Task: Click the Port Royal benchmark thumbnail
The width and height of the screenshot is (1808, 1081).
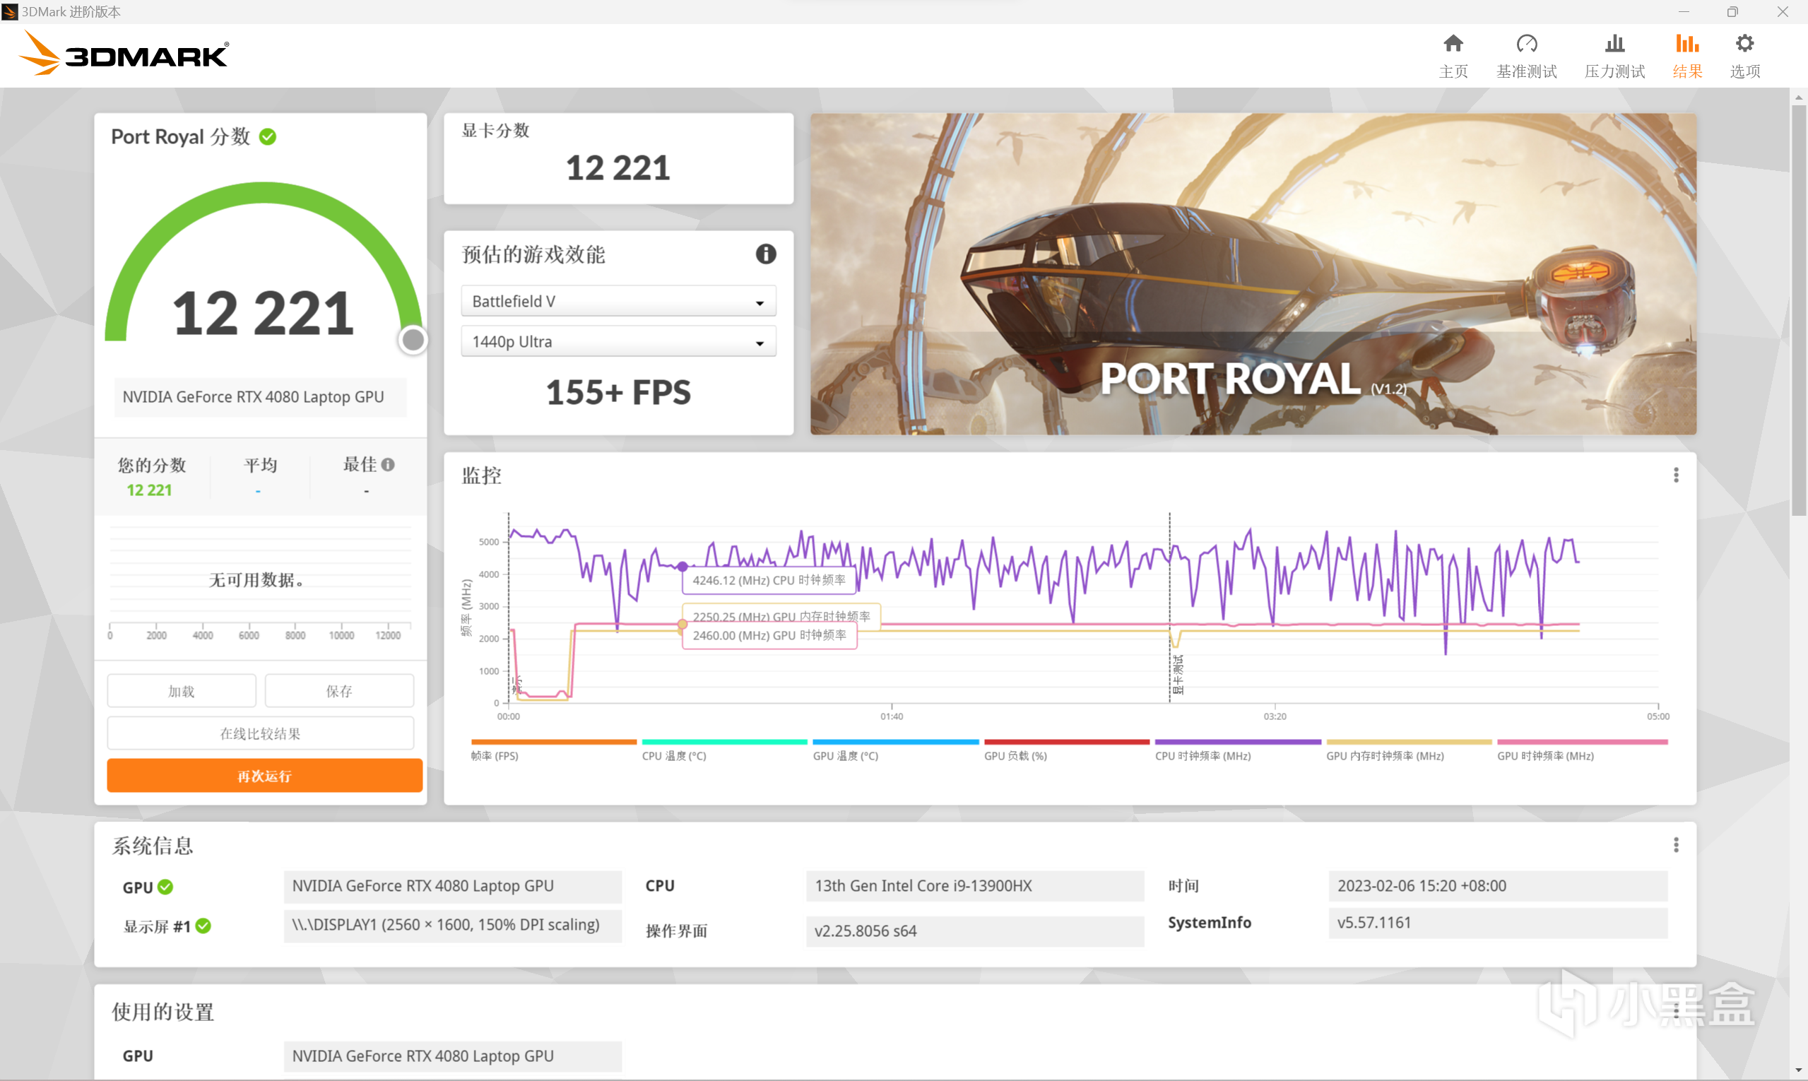Action: 1252,273
